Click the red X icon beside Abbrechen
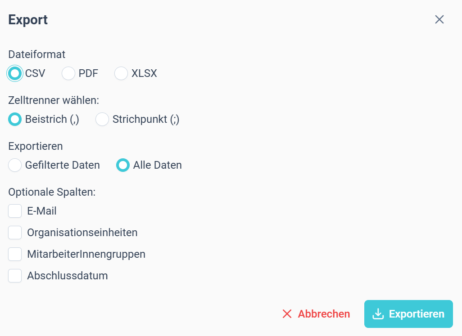The image size is (462, 336). pos(287,314)
